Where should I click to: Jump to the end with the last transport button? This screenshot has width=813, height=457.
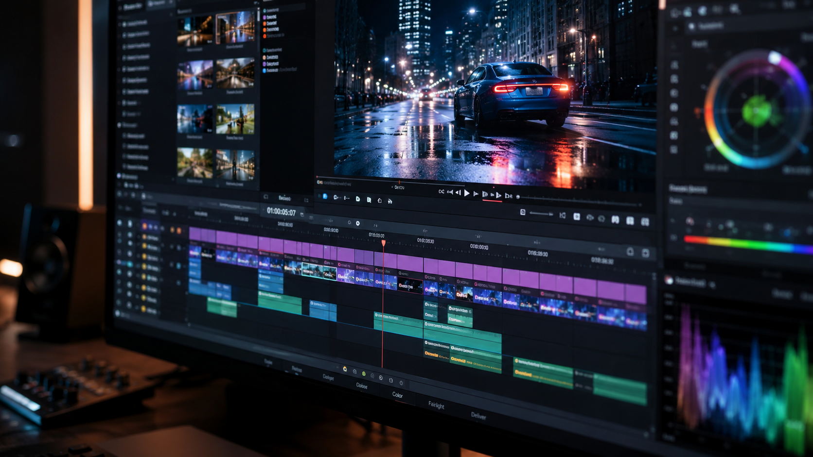(509, 196)
